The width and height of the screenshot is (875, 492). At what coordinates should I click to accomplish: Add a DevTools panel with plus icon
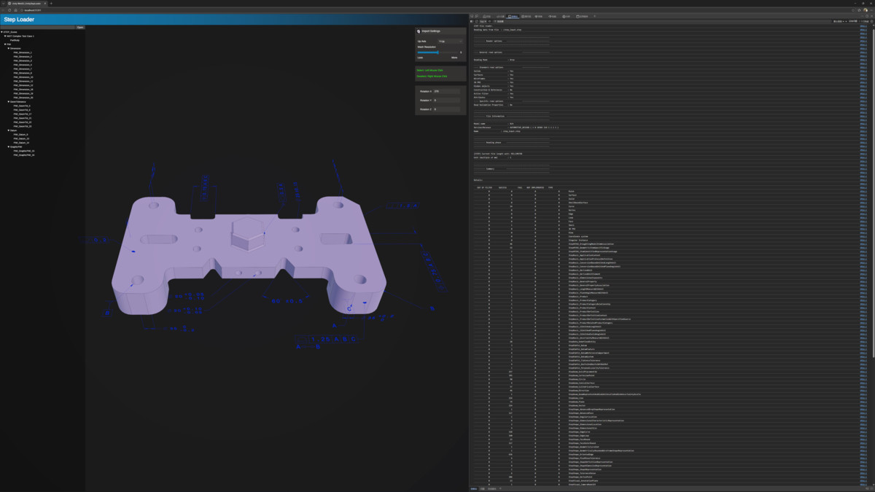tap(594, 16)
